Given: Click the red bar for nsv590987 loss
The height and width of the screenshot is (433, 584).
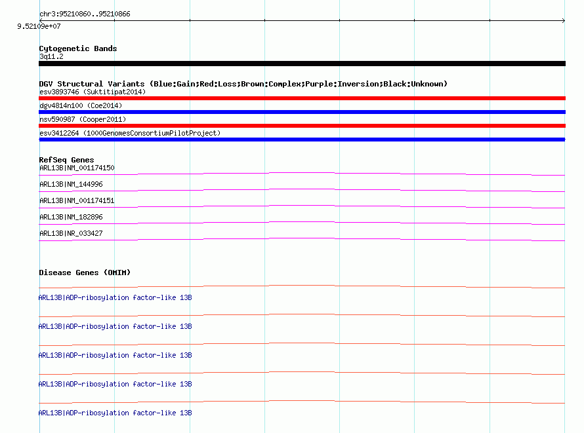Looking at the screenshot, I should click(302, 126).
